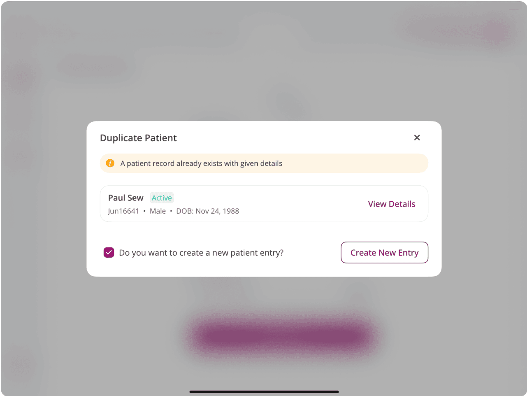Image resolution: width=527 pixels, height=396 pixels.
Task: Click the DOB text Nov 24, 1988
Action: (x=217, y=211)
